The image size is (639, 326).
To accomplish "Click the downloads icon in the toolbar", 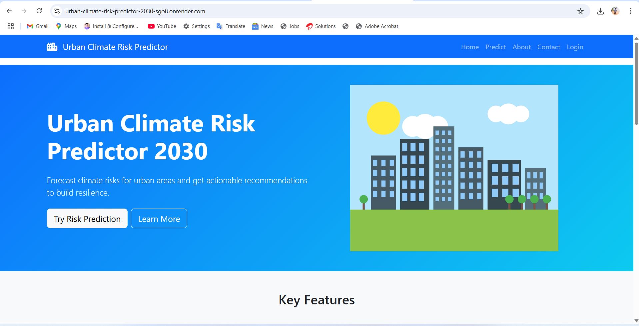I will [x=601, y=11].
